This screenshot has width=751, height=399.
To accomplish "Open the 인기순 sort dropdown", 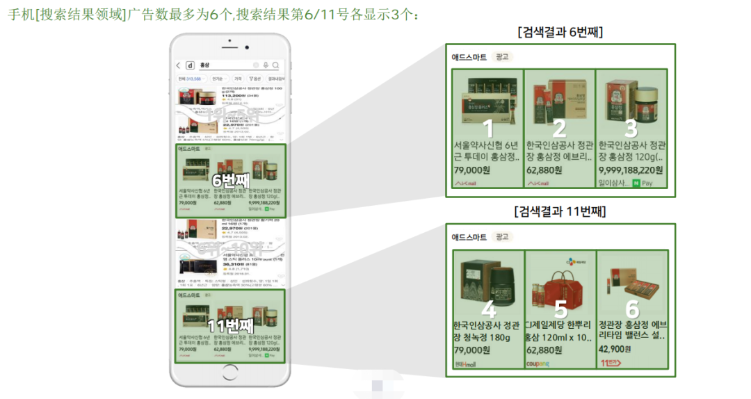I will pyautogui.click(x=219, y=79).
